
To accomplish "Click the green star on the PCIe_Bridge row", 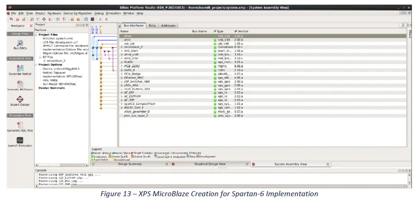I will (x=215, y=74).
